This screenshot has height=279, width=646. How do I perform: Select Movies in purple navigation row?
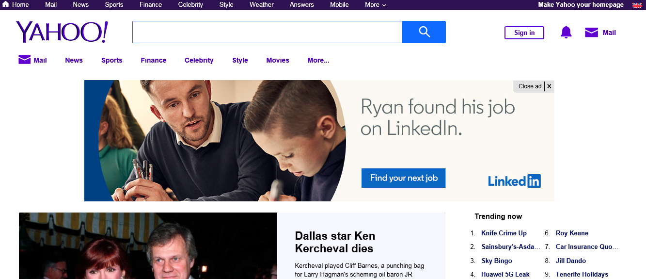pos(278,60)
